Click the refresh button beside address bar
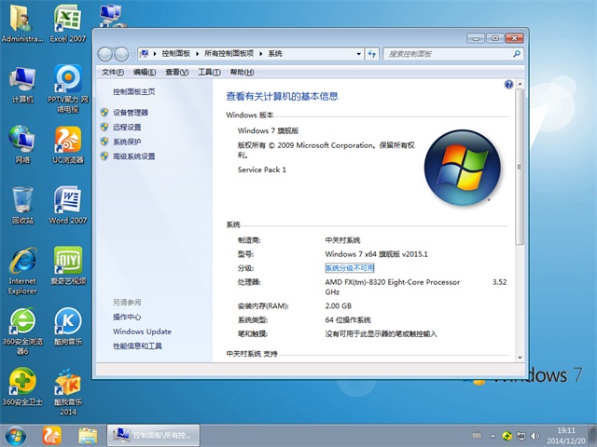The height and width of the screenshot is (447, 597). pos(372,54)
